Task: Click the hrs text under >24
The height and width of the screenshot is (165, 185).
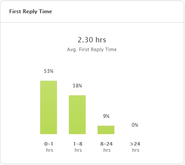Action: pos(136,150)
